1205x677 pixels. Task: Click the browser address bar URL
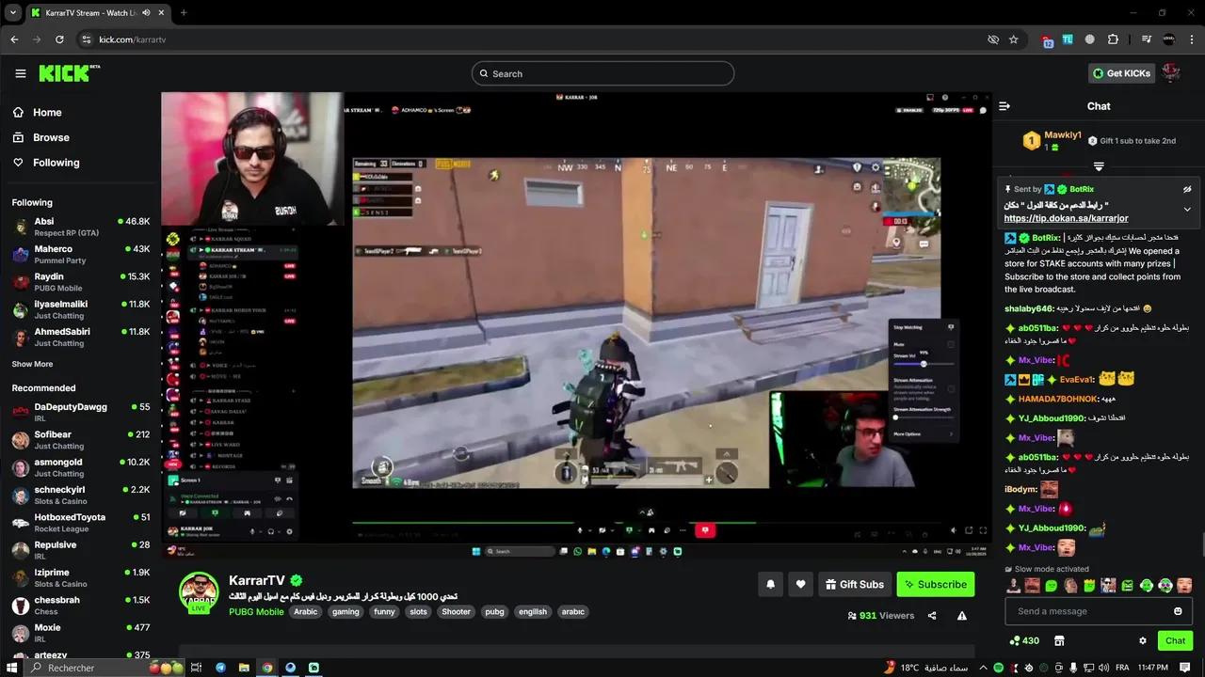click(x=133, y=39)
